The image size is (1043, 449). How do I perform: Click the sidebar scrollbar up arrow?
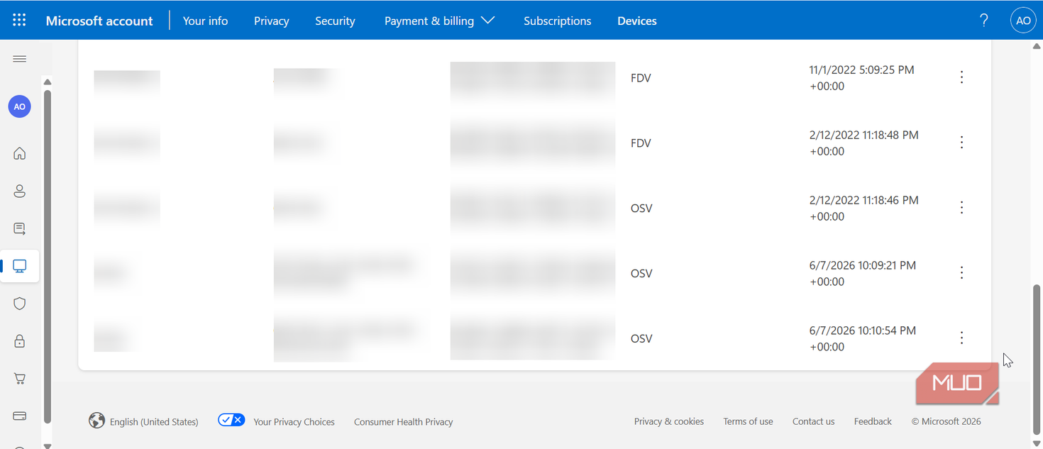click(48, 82)
